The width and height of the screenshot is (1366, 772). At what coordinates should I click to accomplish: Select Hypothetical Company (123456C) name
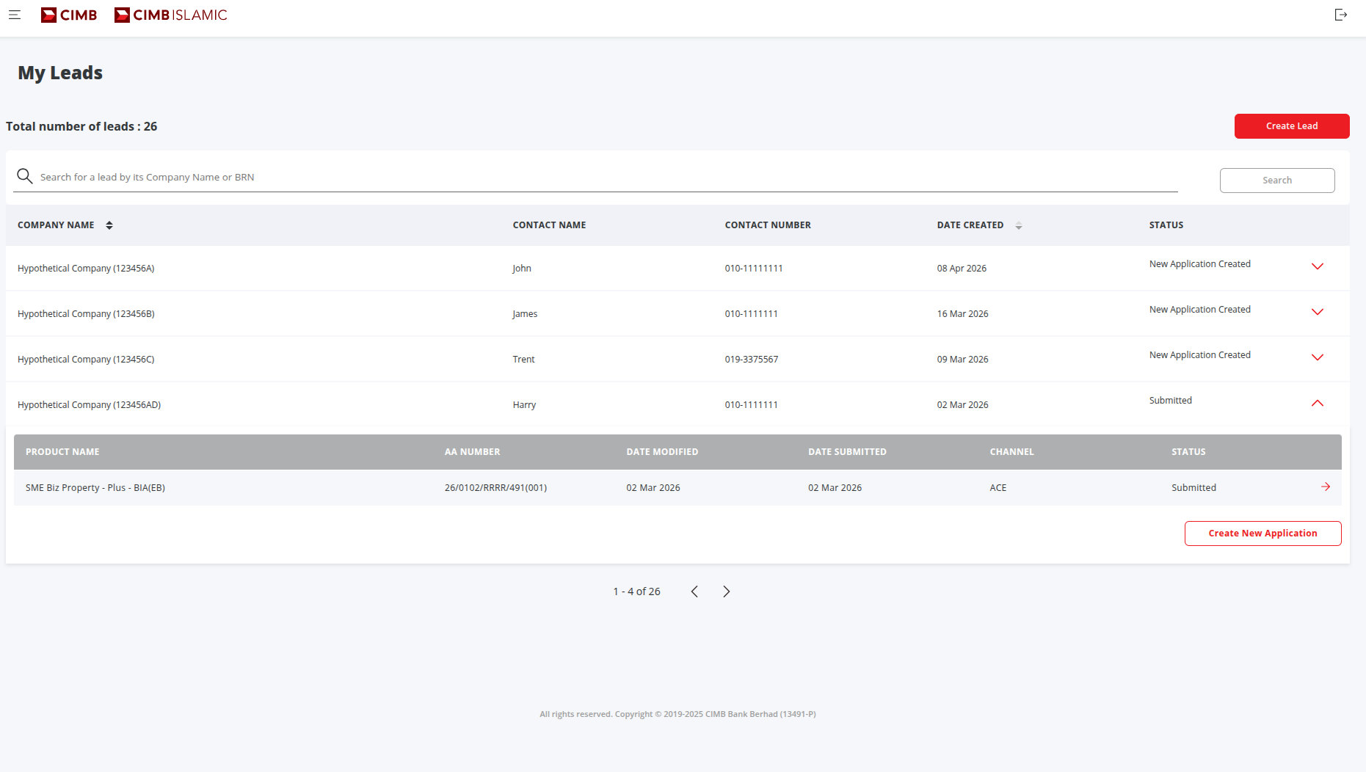(x=86, y=360)
